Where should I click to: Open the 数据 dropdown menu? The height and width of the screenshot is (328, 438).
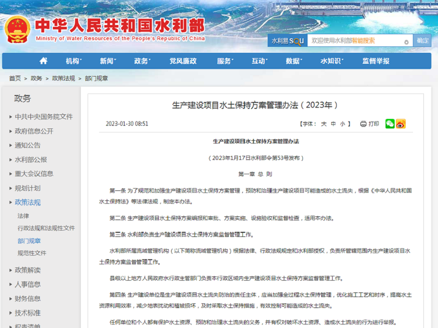point(293,61)
